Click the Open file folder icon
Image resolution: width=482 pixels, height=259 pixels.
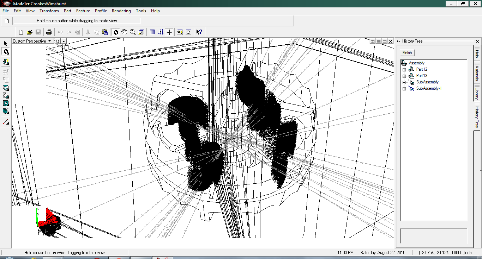click(29, 32)
